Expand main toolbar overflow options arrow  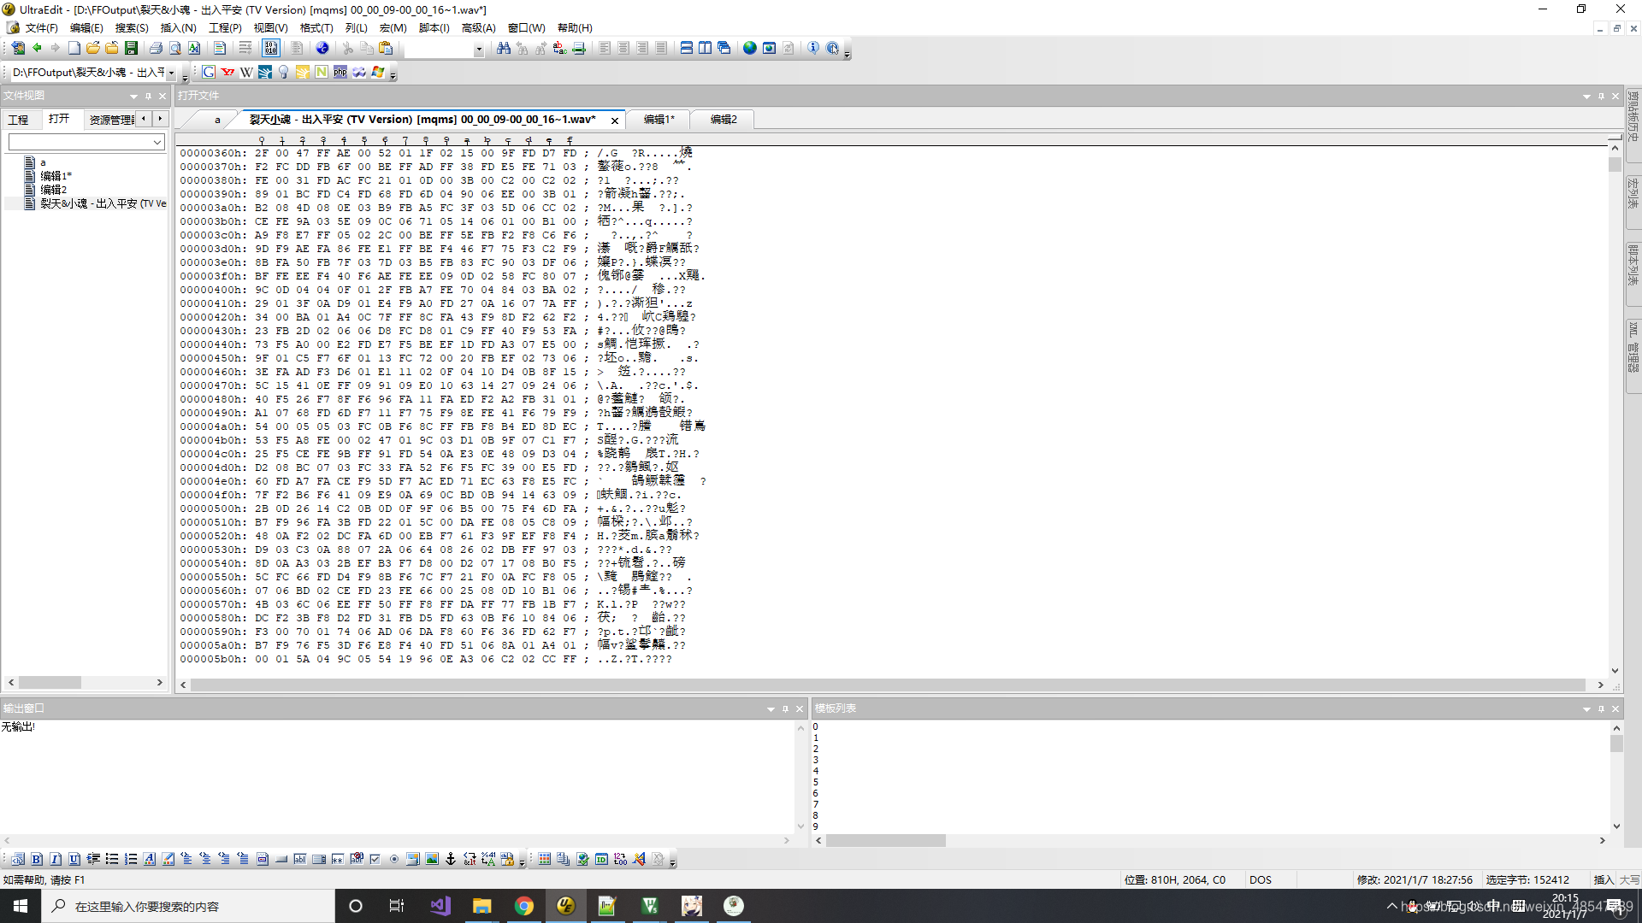[x=848, y=53]
